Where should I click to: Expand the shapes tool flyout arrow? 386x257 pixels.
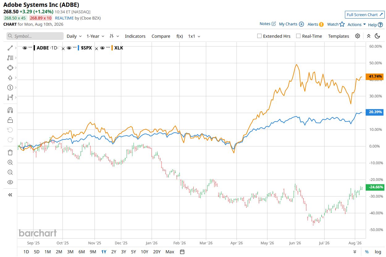point(15,68)
